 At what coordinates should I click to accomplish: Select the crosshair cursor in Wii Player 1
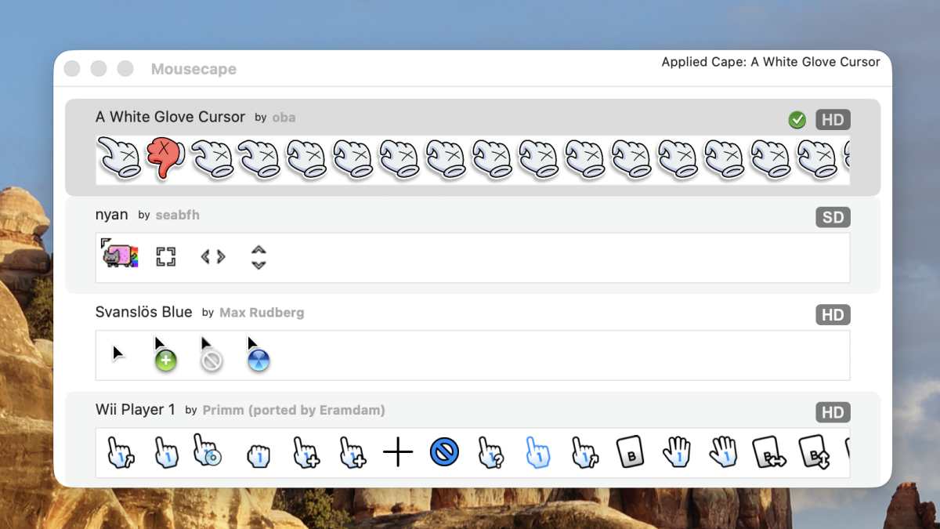coord(398,452)
